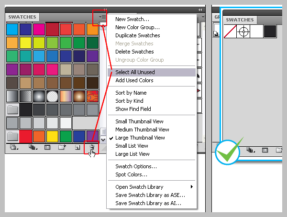The height and width of the screenshot is (217, 287).
Task: Click the New Color Group folder icon
Action: pyautogui.click(x=62, y=147)
